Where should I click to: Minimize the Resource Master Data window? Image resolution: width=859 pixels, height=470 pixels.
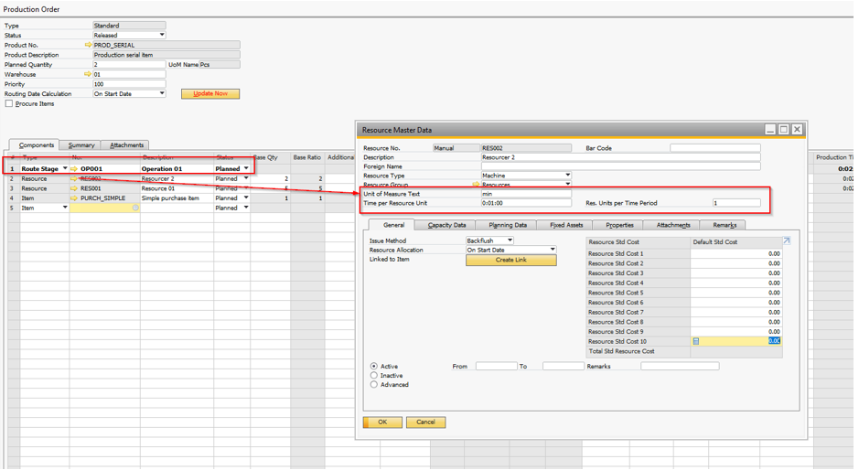(x=770, y=129)
